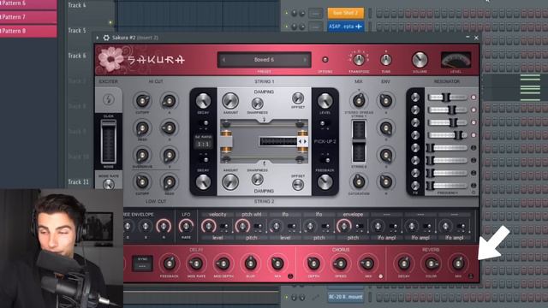Click the String 2 Offset knob
The height and width of the screenshot is (308, 548).
point(298,185)
